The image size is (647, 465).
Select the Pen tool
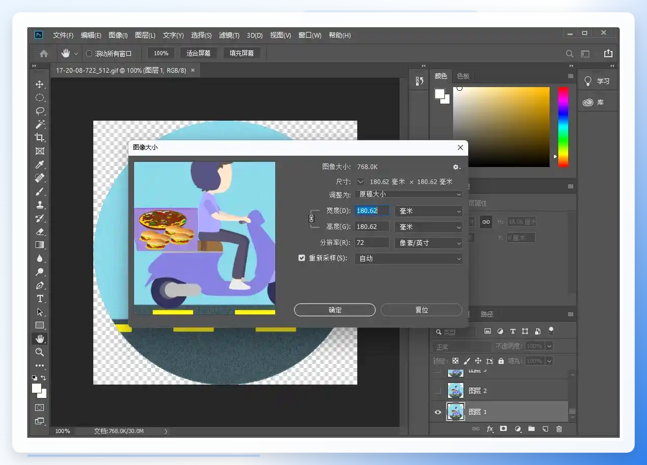pyautogui.click(x=40, y=285)
